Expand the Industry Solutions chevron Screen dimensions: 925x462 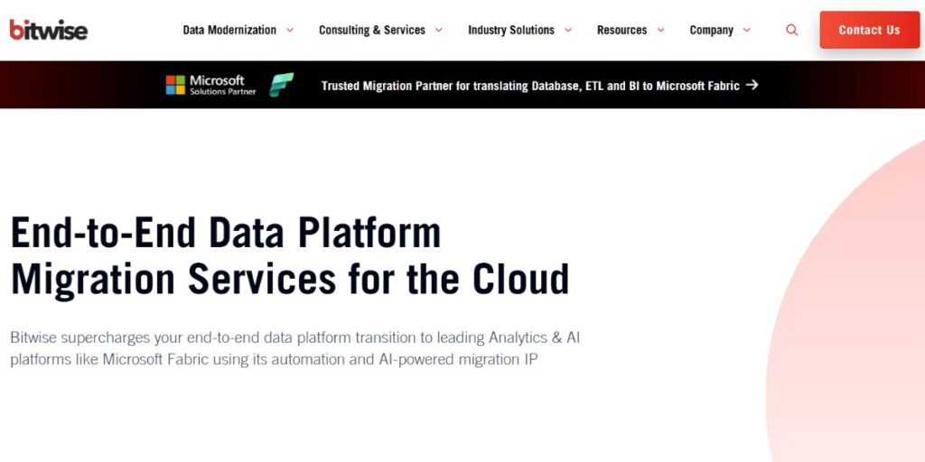[568, 30]
